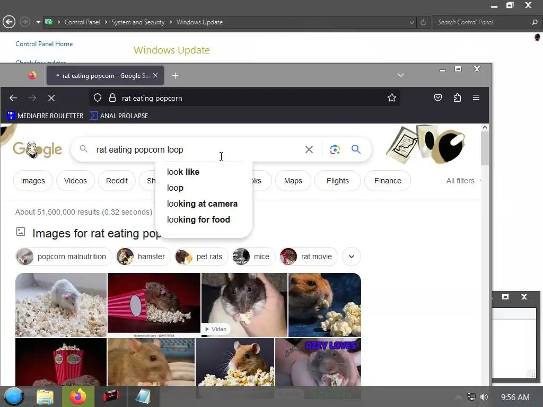This screenshot has width=543, height=407.
Task: Choose 'looking at camera' suggestion
Action: click(x=202, y=204)
